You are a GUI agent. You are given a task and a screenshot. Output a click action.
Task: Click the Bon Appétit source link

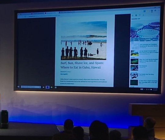[64, 74]
